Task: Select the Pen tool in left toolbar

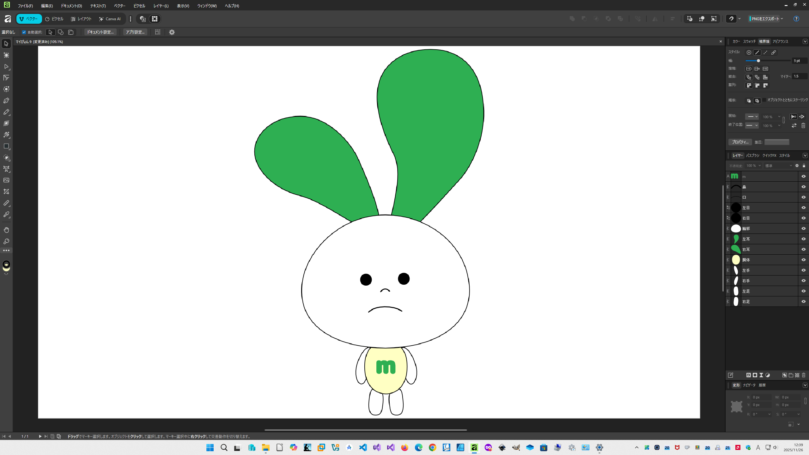Action: point(6,101)
